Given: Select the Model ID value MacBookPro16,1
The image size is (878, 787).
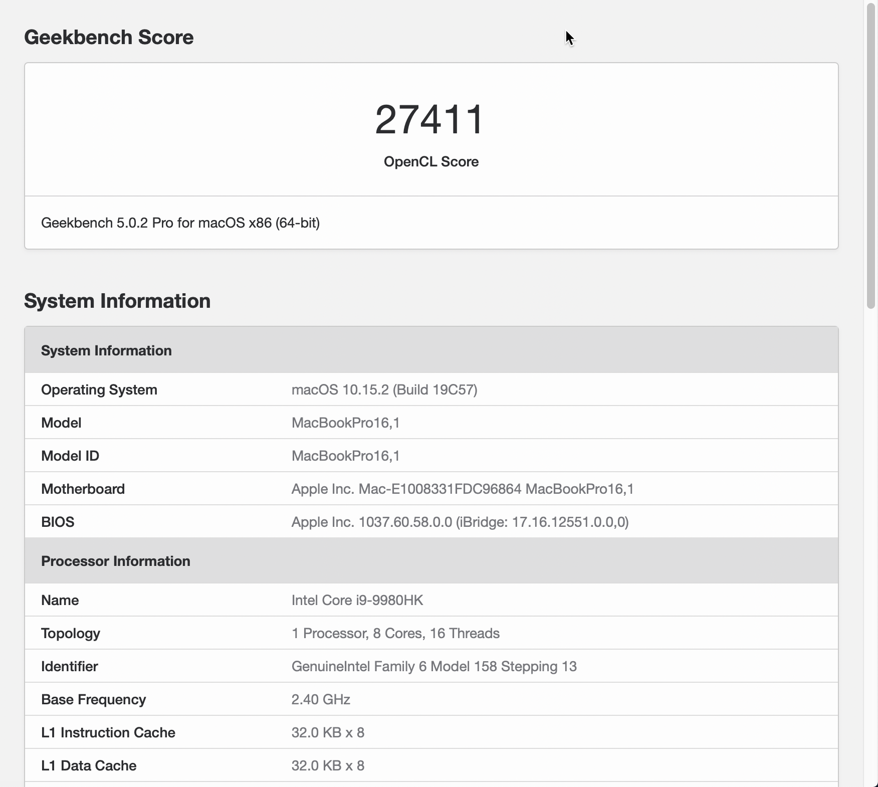Looking at the screenshot, I should point(346,456).
